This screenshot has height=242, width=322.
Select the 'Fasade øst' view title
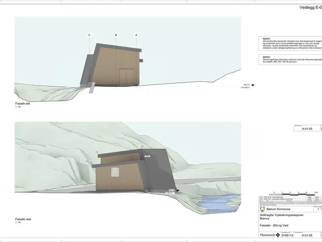(23, 104)
